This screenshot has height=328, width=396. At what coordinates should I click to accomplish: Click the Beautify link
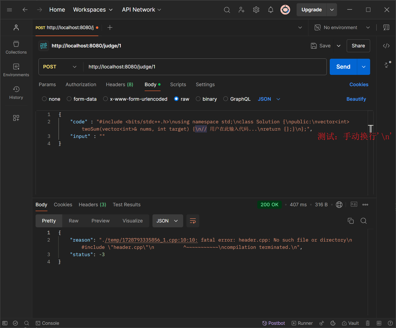(x=356, y=99)
